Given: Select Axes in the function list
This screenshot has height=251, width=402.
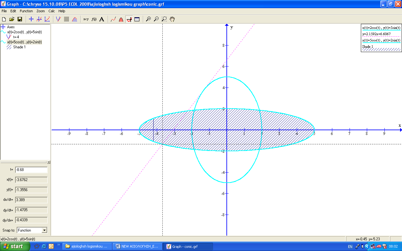Looking at the screenshot, I should [x=11, y=27].
